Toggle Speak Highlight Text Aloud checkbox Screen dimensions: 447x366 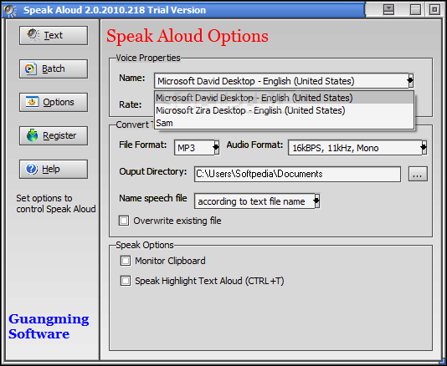pos(126,281)
